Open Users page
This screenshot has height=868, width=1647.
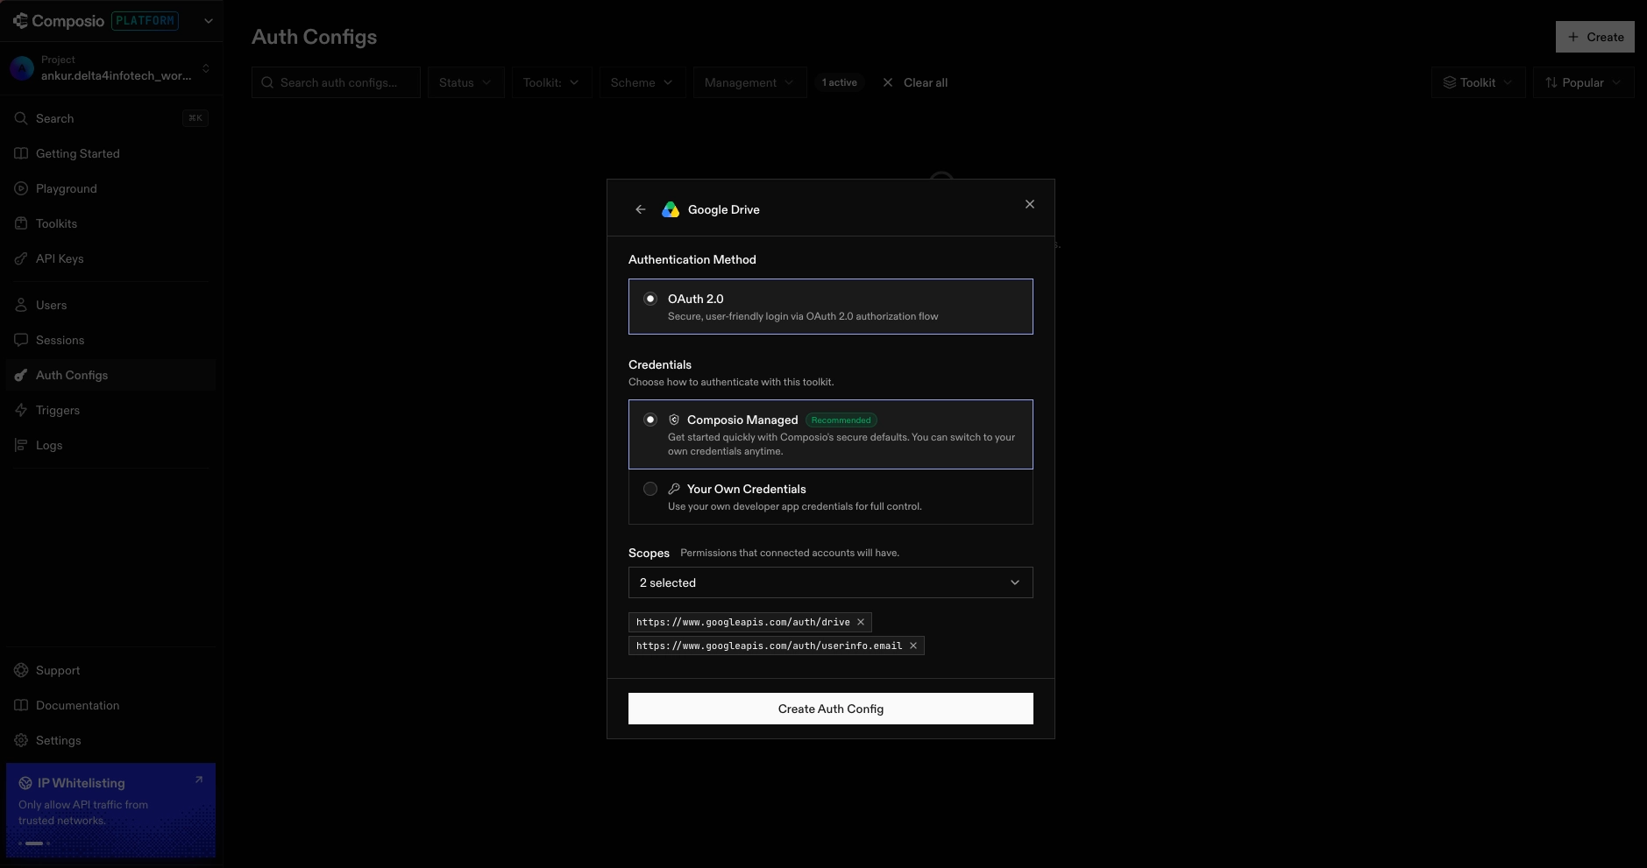click(x=110, y=305)
